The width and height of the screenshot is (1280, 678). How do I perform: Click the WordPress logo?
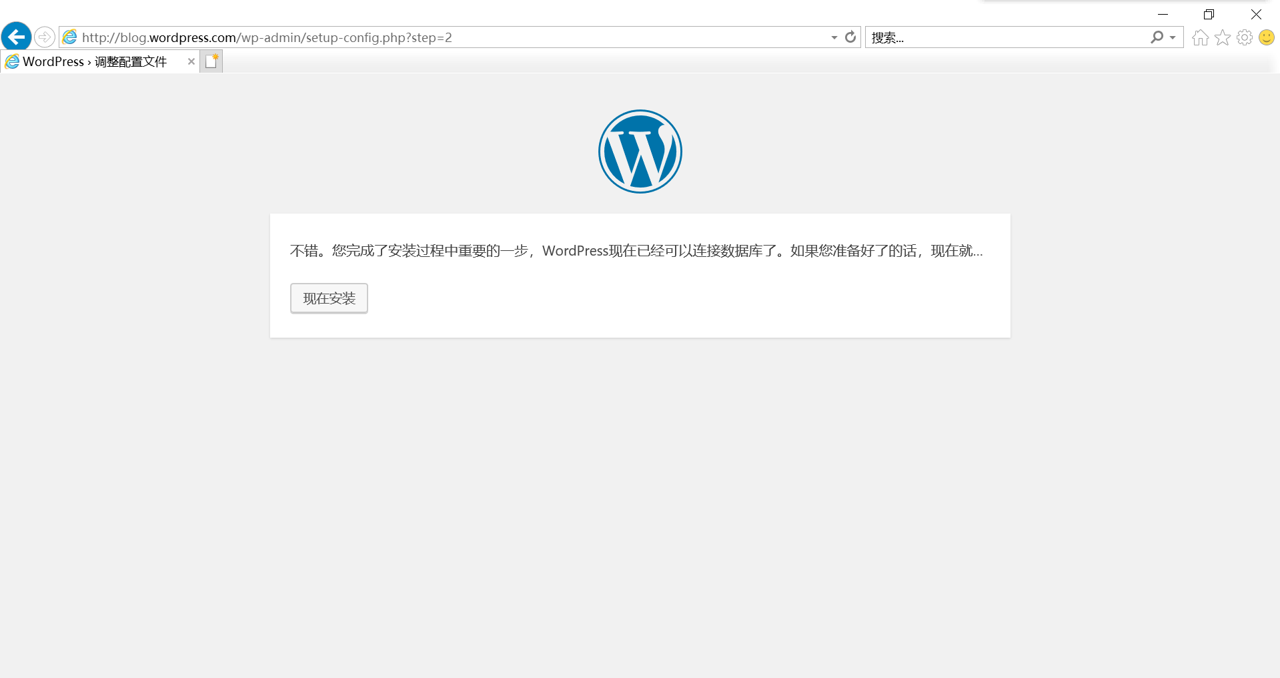(x=640, y=151)
